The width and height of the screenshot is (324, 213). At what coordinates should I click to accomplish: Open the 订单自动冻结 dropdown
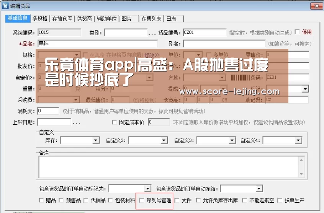[x=259, y=189]
